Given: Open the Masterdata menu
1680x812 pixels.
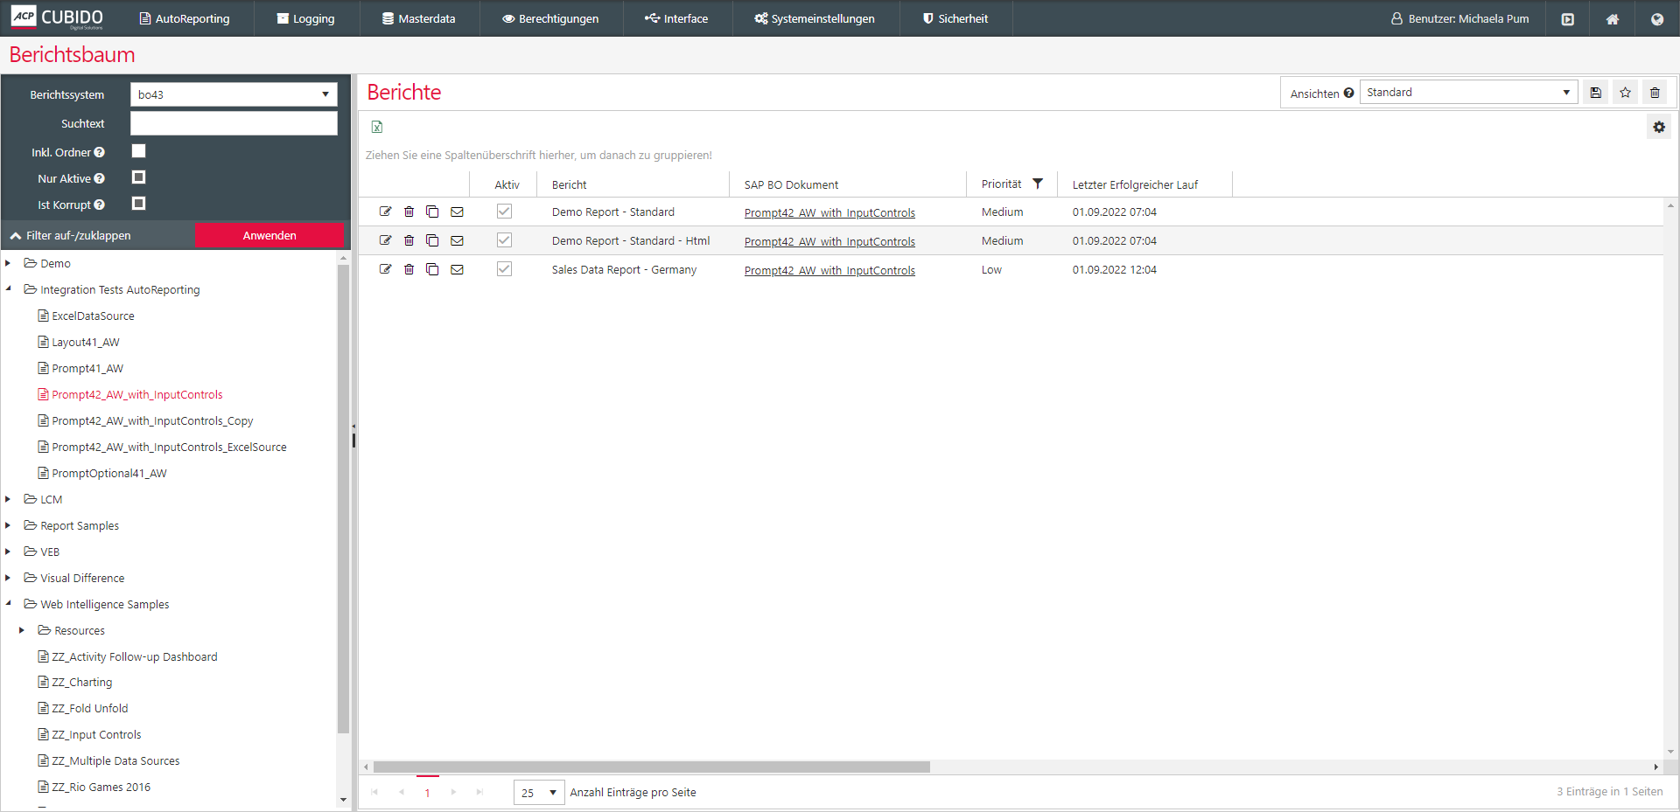Looking at the screenshot, I should [419, 18].
